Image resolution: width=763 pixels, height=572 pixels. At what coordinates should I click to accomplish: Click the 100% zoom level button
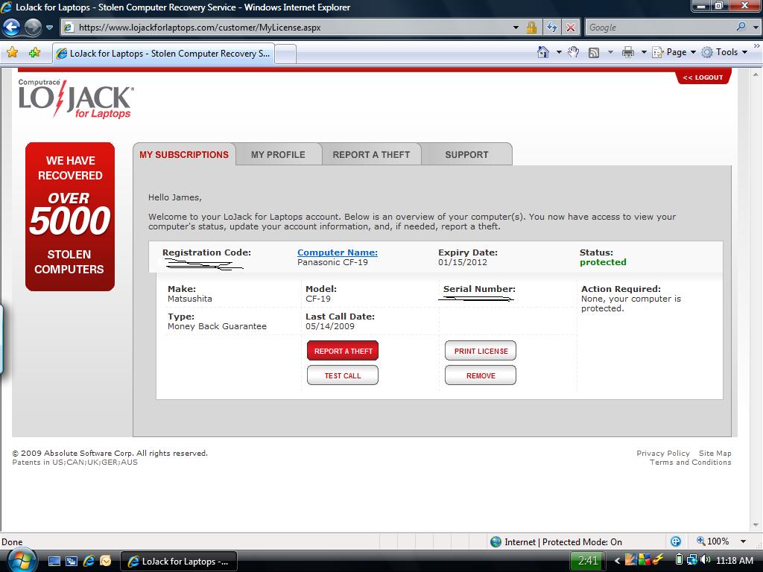tap(712, 541)
